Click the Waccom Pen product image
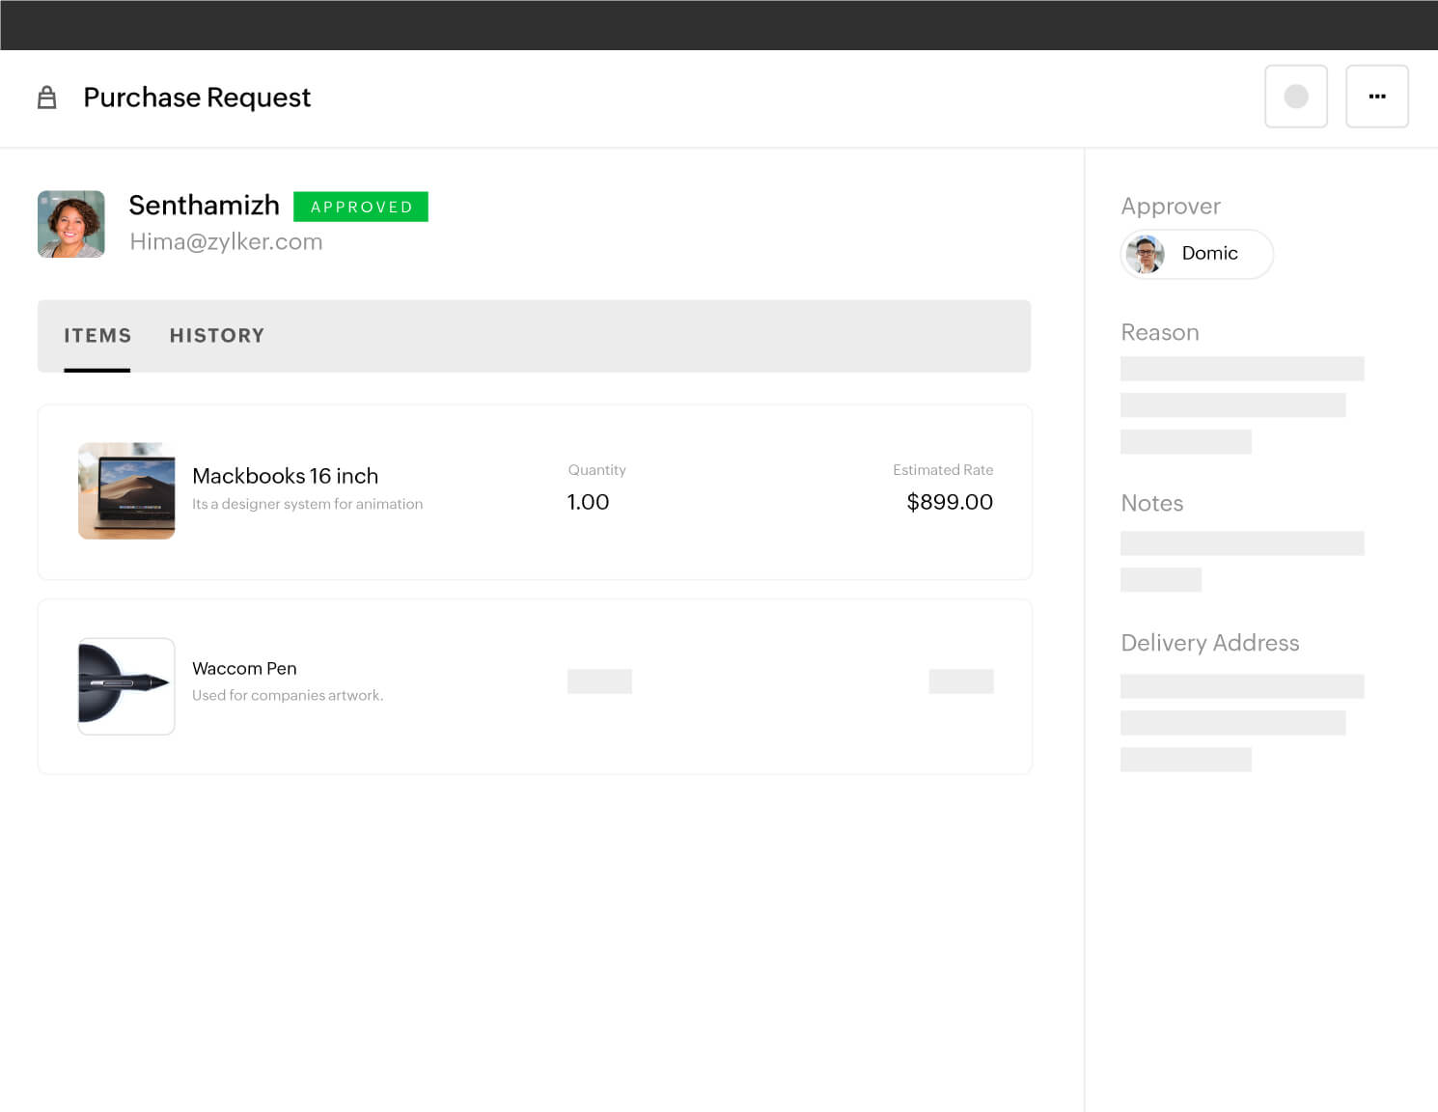Viewport: 1438px width, 1112px height. coord(126,685)
